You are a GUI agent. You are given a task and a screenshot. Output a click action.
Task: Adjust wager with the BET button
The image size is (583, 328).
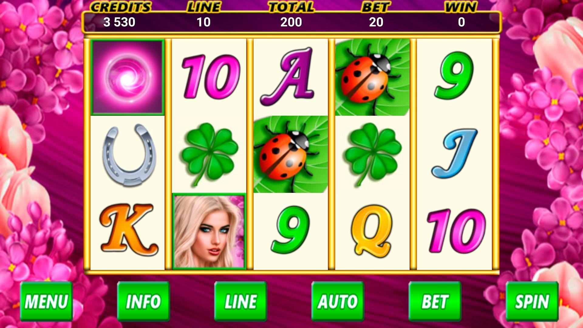pos(435,301)
